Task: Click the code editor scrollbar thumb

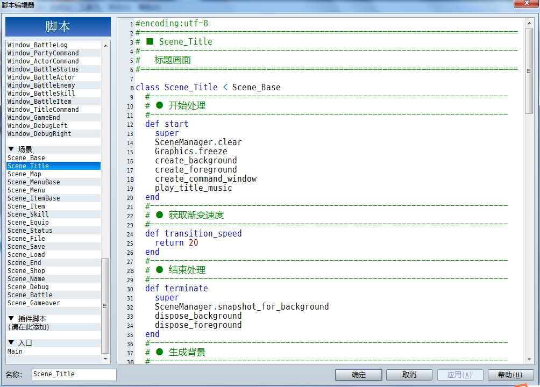Action: coord(529,71)
